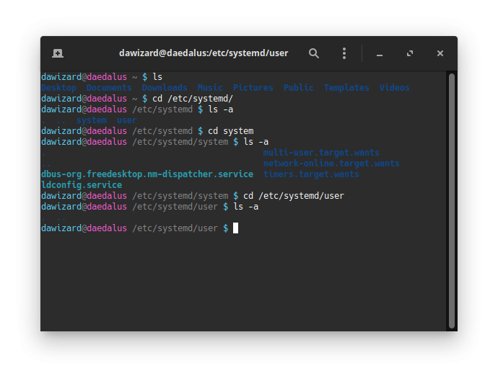Click the Documents directory name
This screenshot has width=498, height=376.
(109, 88)
